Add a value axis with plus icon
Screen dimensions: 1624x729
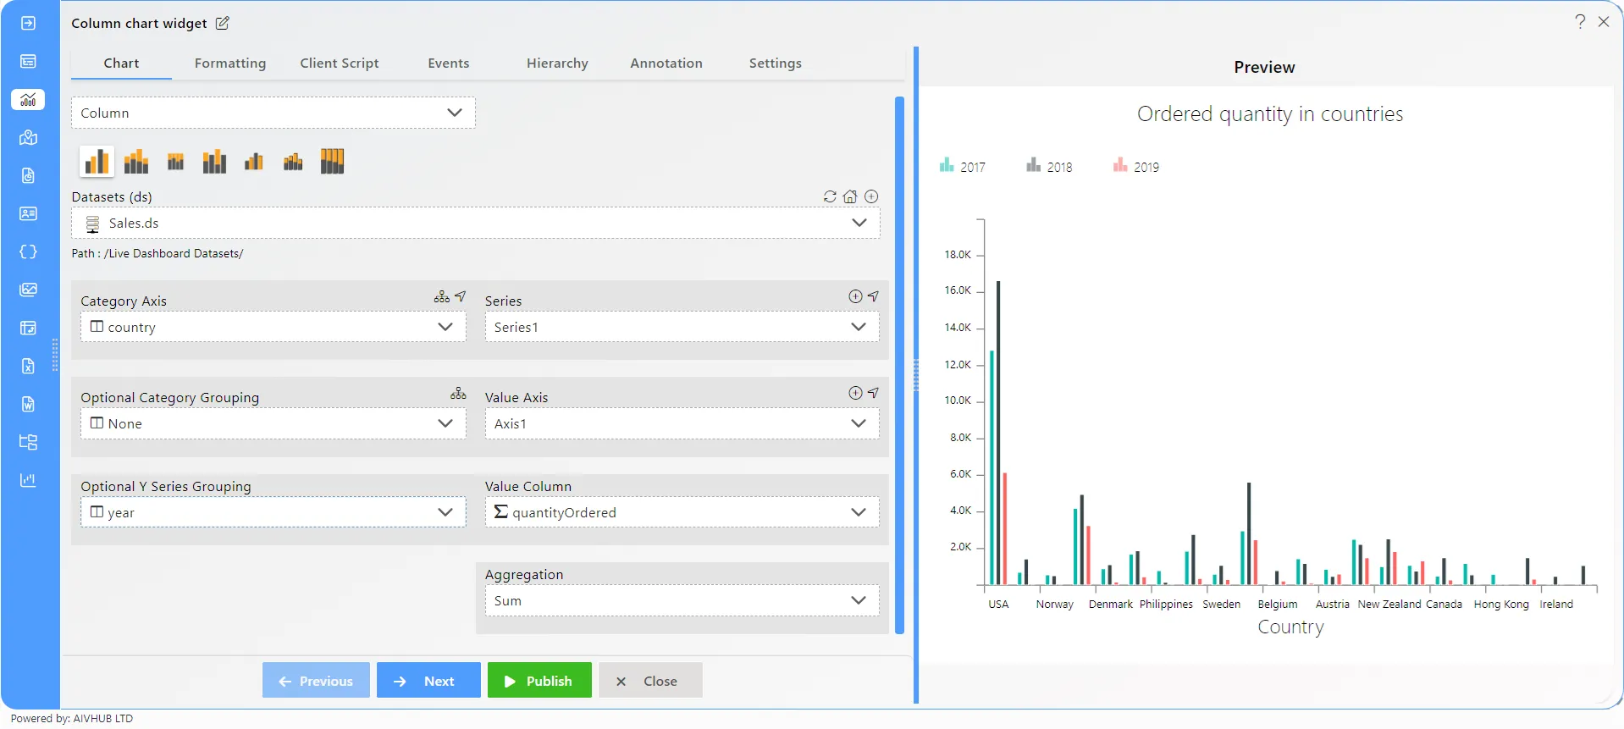(855, 393)
